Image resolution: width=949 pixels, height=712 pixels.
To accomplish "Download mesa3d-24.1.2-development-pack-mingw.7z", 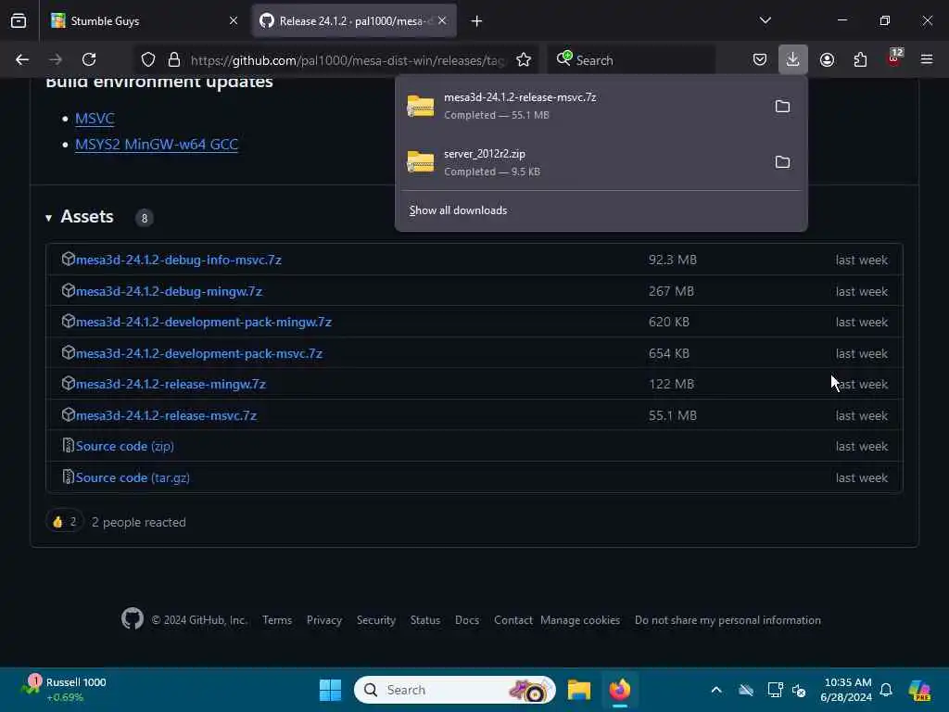I will [x=203, y=322].
